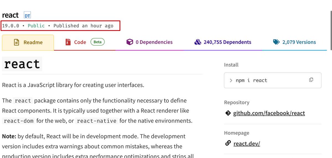Click the 19.0.0 version text
332x158 pixels.
pyautogui.click(x=11, y=26)
